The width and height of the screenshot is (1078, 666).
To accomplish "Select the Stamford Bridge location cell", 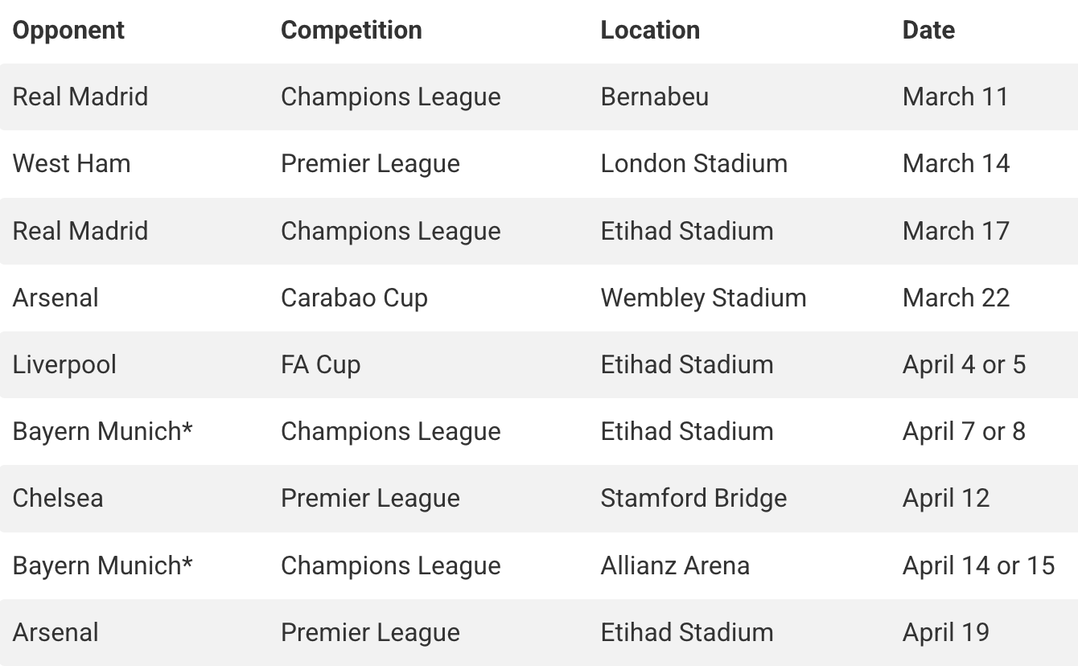I will tap(693, 499).
